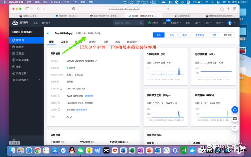Image resolution: width=251 pixels, height=157 pixels.
Task: Click the info icon beside SSH远程登录
Action: tap(127, 142)
